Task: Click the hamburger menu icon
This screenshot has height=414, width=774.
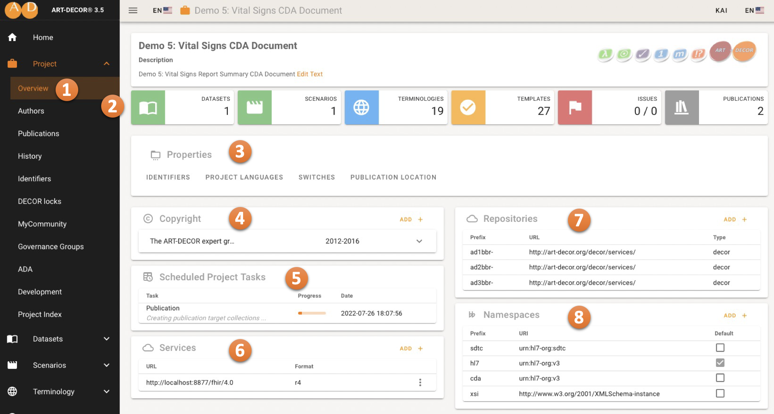Action: (133, 10)
